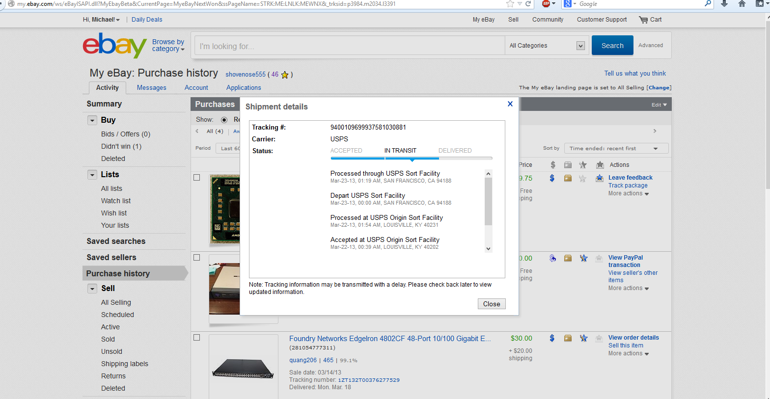Image resolution: width=770 pixels, height=399 pixels.
Task: Open the Browse by category menu
Action: point(168,45)
